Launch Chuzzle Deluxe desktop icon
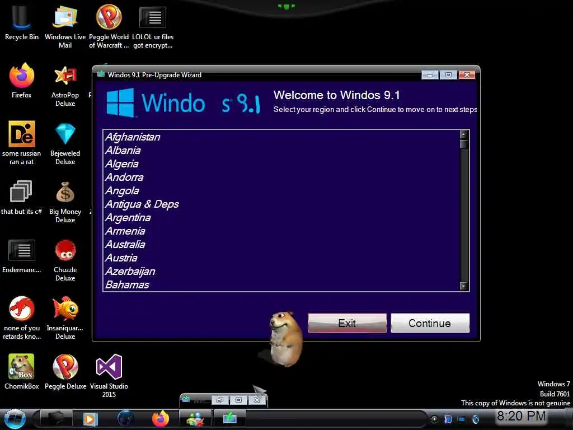573x430 pixels. click(65, 260)
